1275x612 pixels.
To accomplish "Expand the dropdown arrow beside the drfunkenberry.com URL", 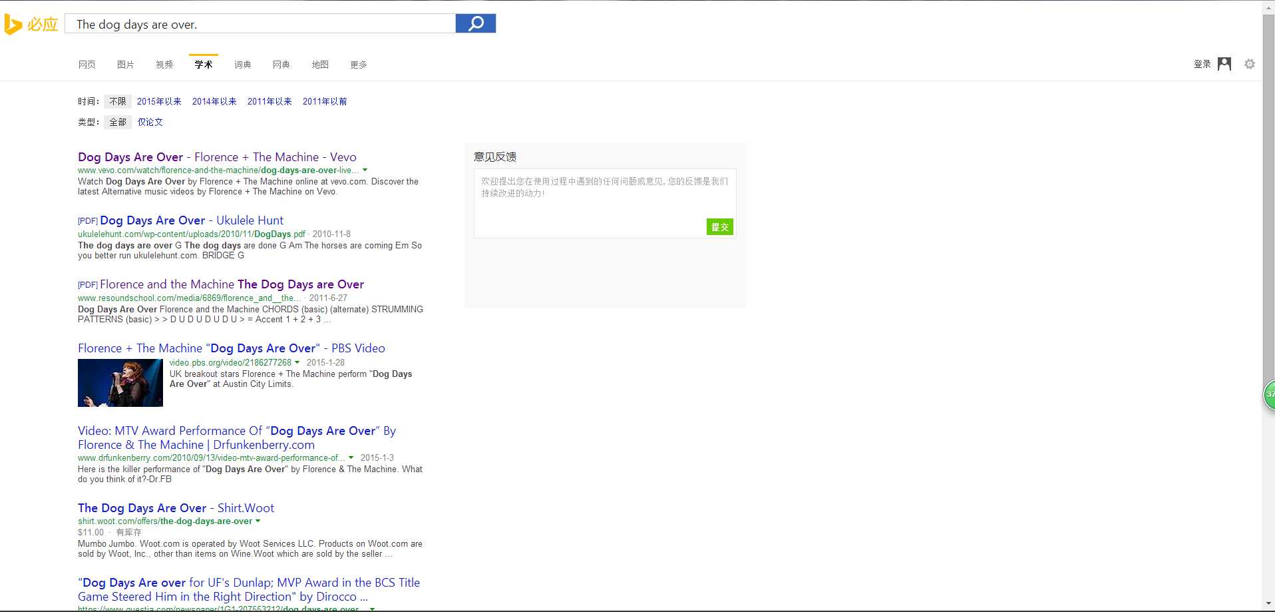I will [351, 458].
